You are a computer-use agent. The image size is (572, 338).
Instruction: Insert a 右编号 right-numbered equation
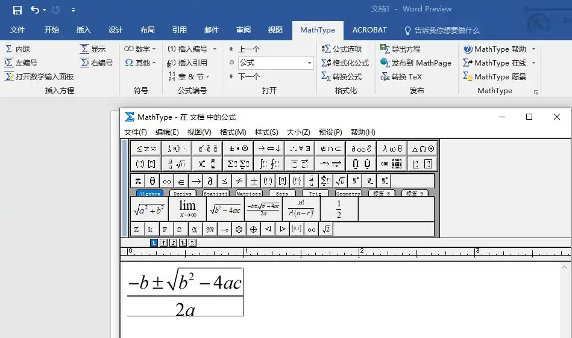click(x=96, y=63)
